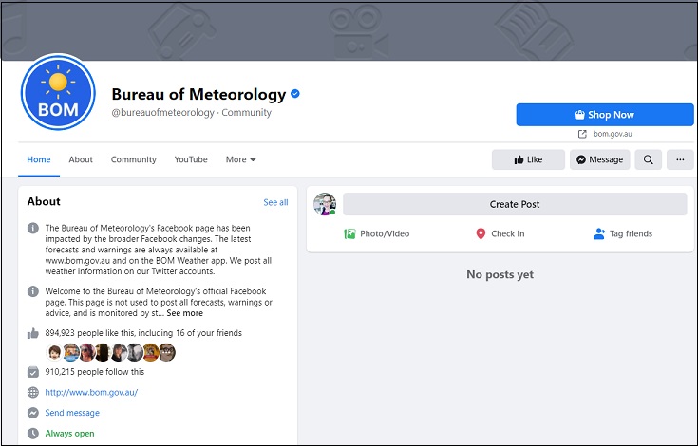
Task: Click the blue verified badge icon
Action: [x=295, y=94]
